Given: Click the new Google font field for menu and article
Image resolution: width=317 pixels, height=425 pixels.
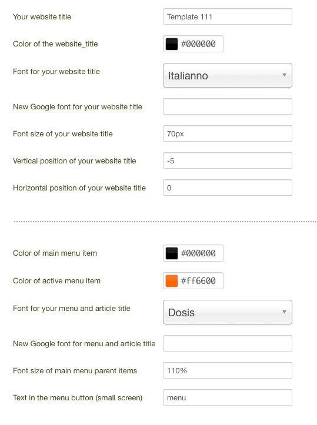Looking at the screenshot, I should pyautogui.click(x=227, y=343).
